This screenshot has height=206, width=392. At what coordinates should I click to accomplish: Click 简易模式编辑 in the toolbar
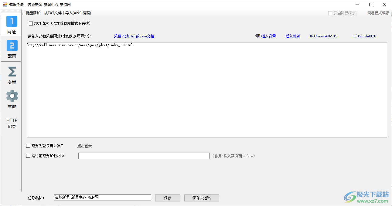pos(378,13)
